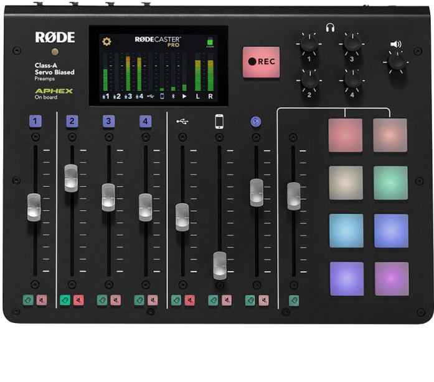This screenshot has height=382, width=434.
Task: Select channel 1 button above fader
Action: coord(35,121)
